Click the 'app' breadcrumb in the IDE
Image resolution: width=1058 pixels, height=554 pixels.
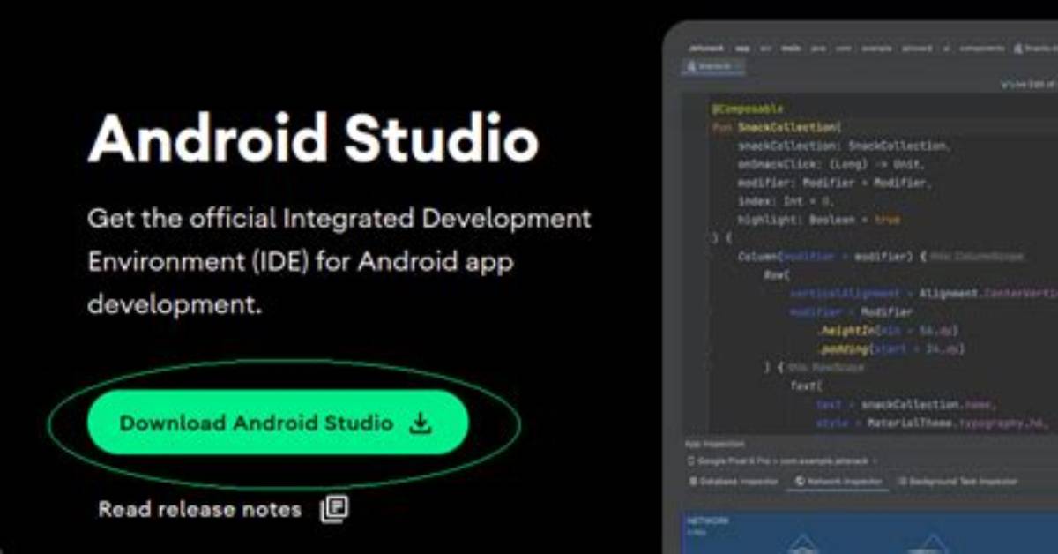(742, 49)
